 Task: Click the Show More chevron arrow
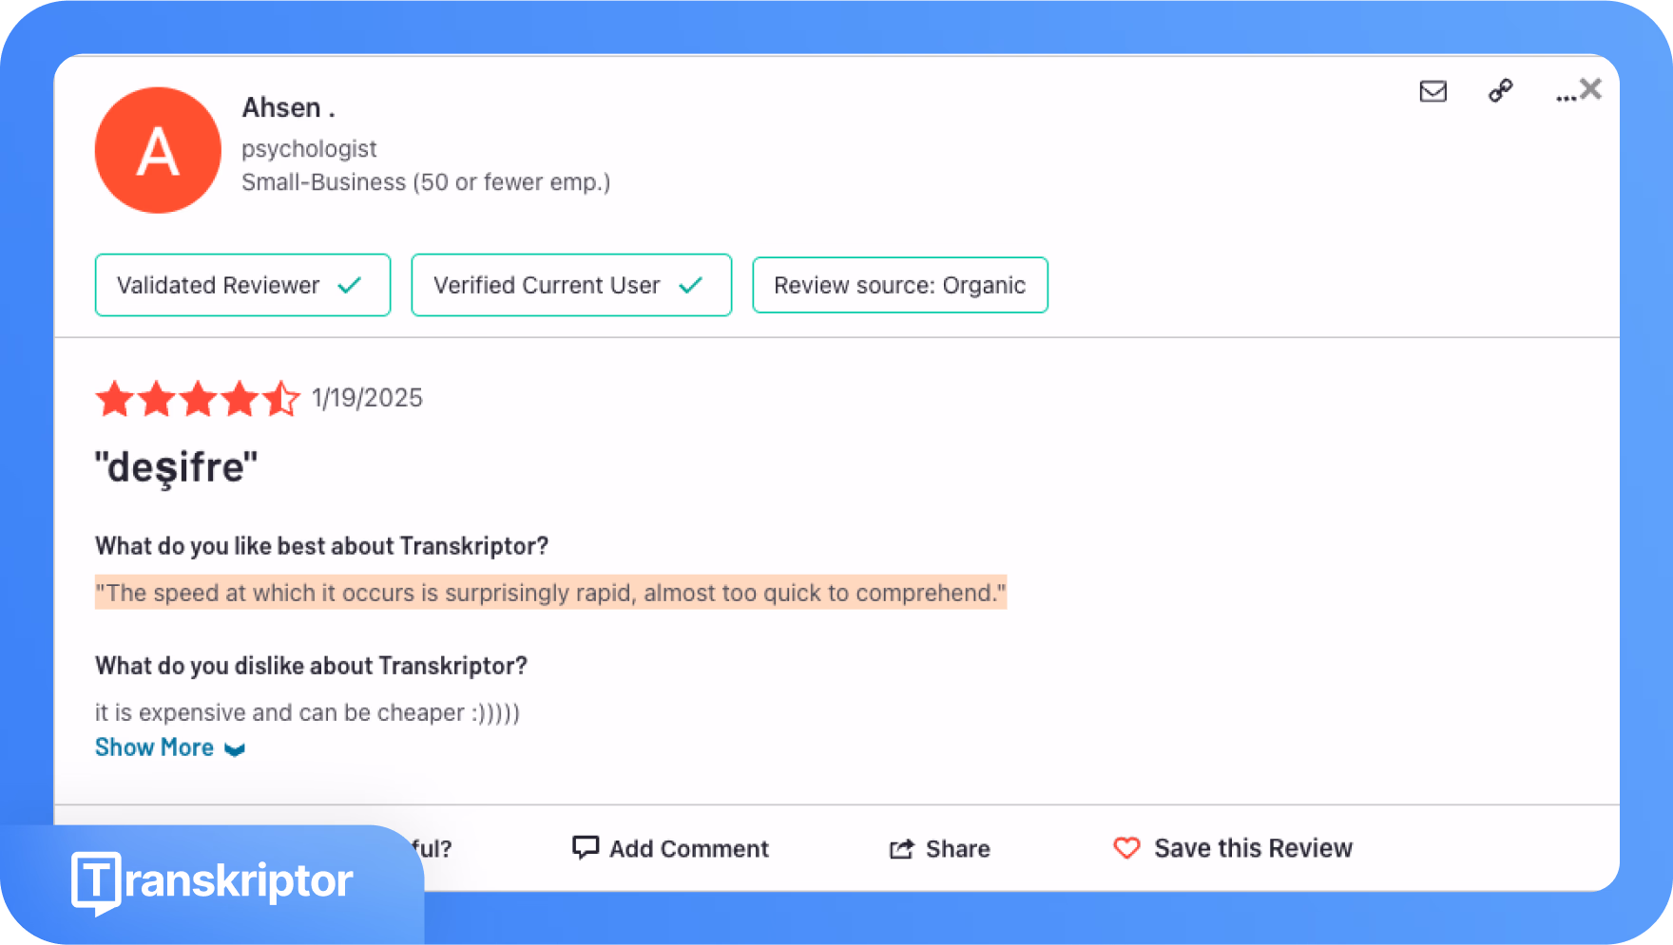pos(235,749)
